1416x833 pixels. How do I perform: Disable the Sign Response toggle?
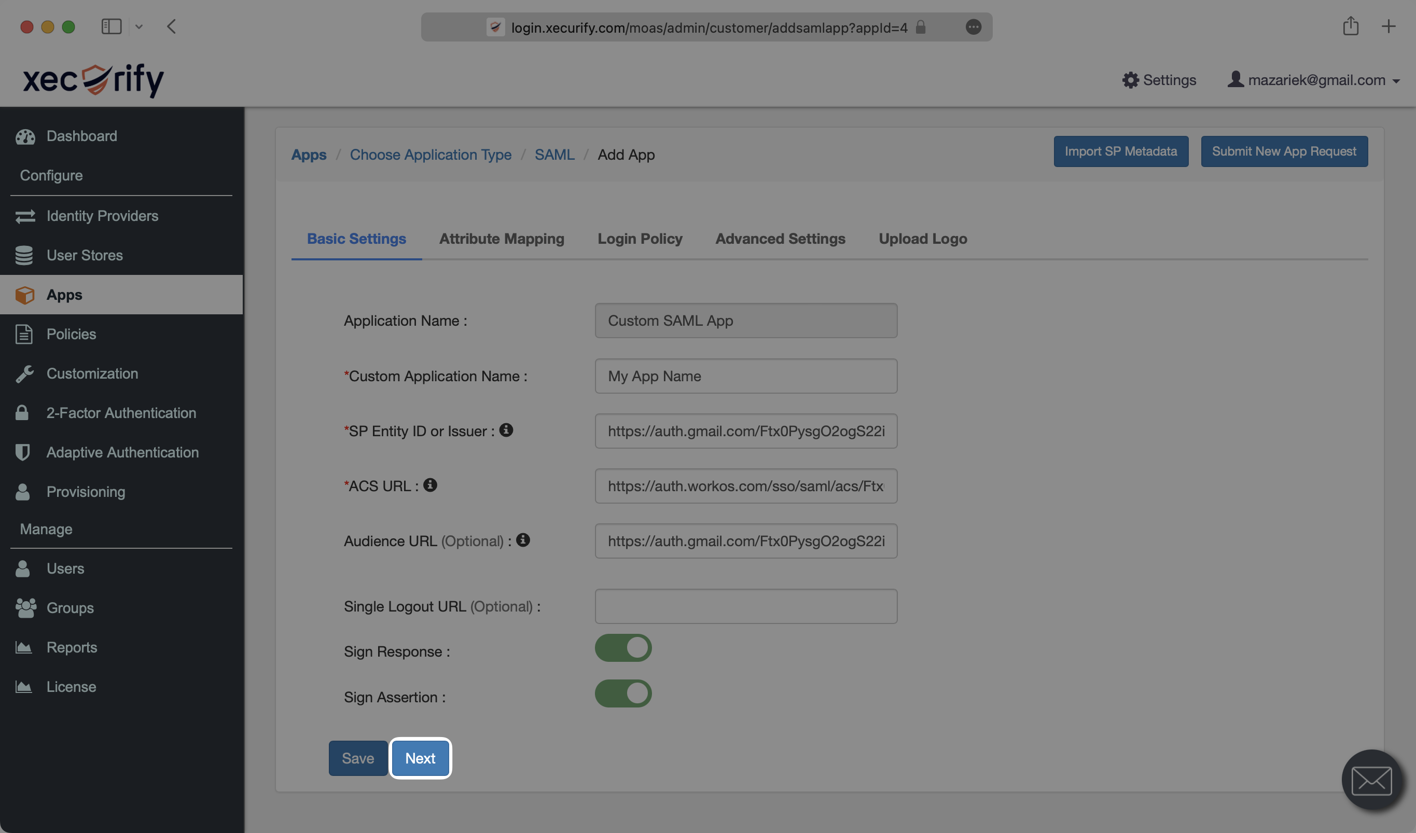[622, 648]
